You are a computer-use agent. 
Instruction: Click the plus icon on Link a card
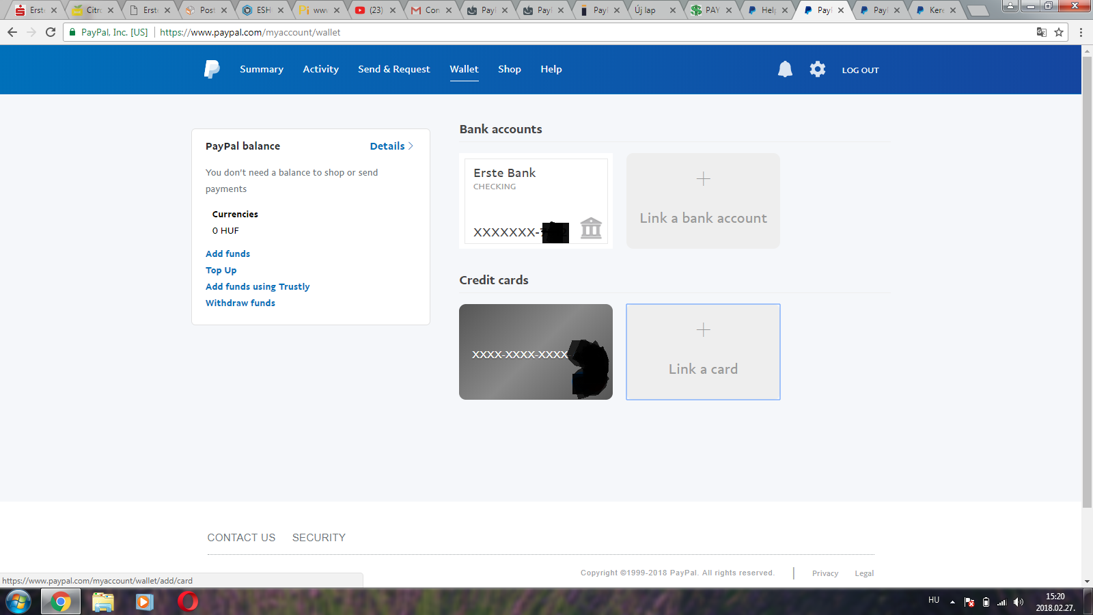click(703, 330)
